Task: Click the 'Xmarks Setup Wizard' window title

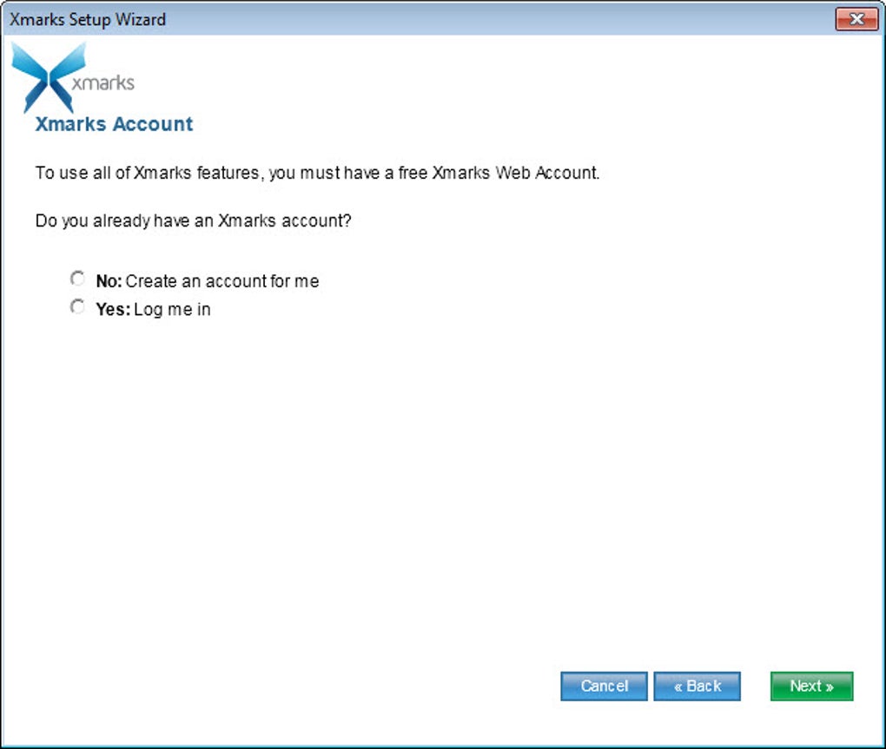Action: [88, 20]
